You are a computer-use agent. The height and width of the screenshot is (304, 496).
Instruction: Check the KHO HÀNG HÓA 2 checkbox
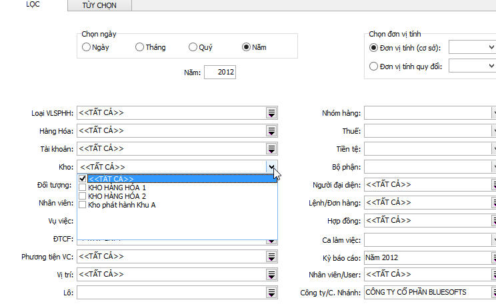(x=82, y=196)
